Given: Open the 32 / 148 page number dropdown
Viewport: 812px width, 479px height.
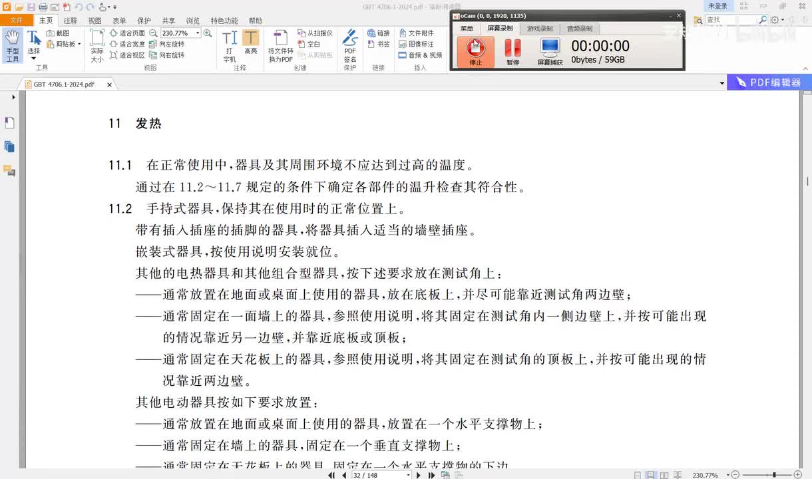Looking at the screenshot, I should coord(408,475).
